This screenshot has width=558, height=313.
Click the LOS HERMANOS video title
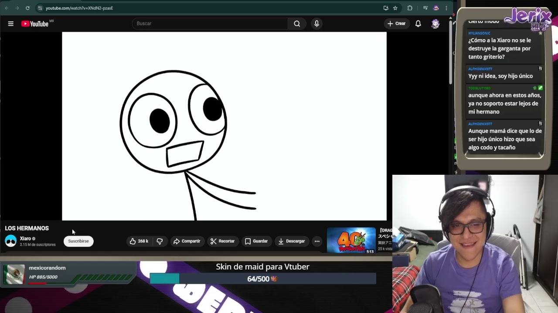27,228
